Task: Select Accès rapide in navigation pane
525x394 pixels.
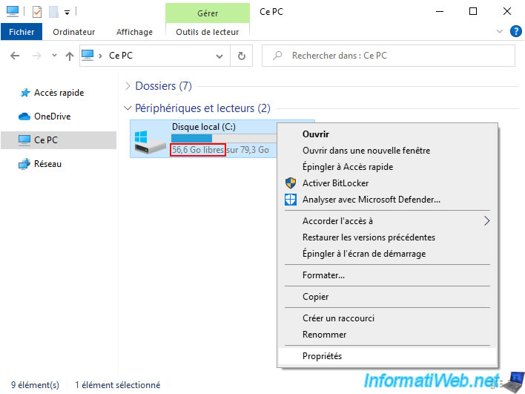Action: coord(59,93)
